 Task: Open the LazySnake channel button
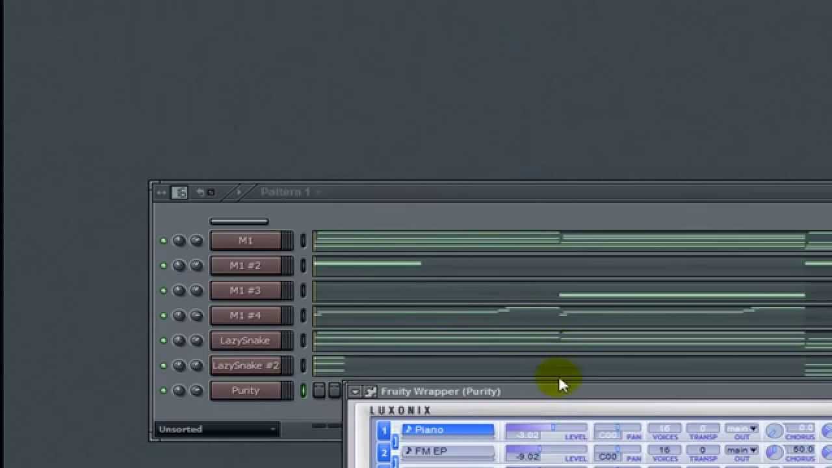(246, 341)
